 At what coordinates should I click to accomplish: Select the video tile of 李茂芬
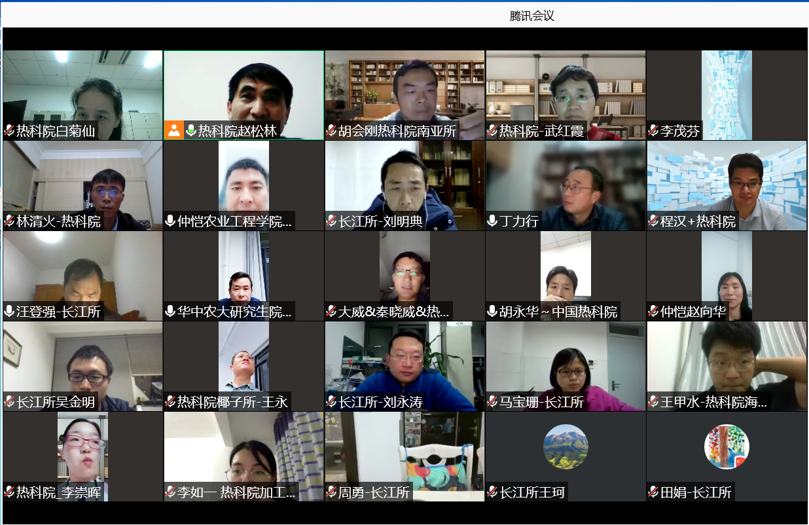(727, 95)
